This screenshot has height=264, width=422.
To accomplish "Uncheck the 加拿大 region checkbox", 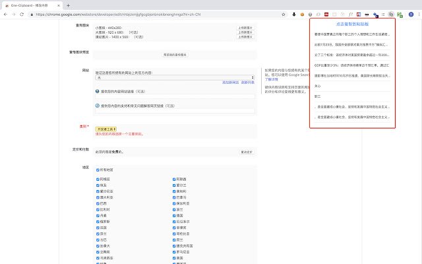I will pos(98,246).
